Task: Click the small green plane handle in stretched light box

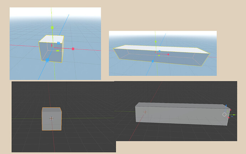Action: point(158,55)
